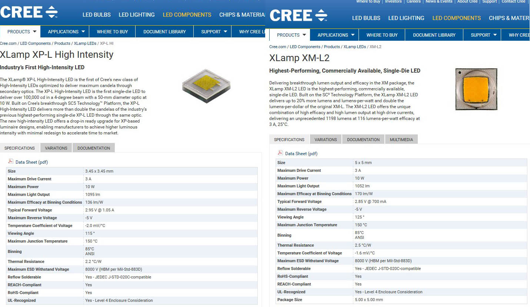The height and width of the screenshot is (307, 530).
Task: Switch to DOCUMENTATION tab on XM-L2 page
Action: (x=363, y=140)
